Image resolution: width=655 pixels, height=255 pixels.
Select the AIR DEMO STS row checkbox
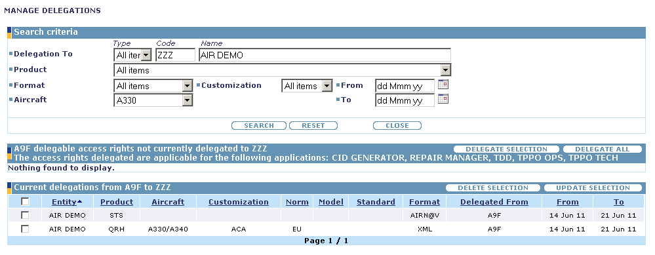pyautogui.click(x=25, y=216)
